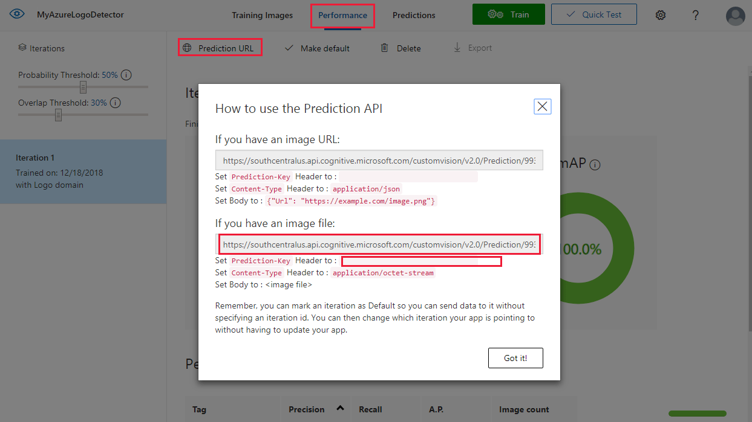This screenshot has height=422, width=752.
Task: Click the green Train button
Action: 509,14
